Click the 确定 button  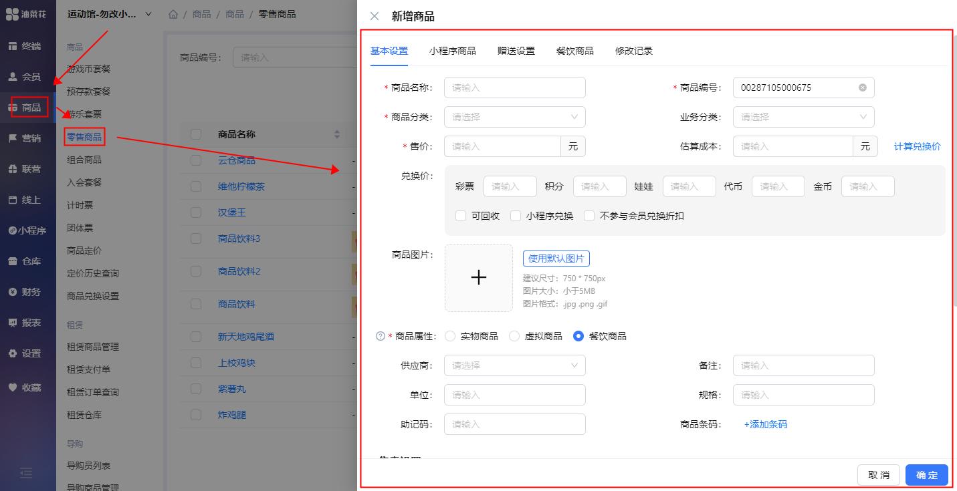point(927,475)
